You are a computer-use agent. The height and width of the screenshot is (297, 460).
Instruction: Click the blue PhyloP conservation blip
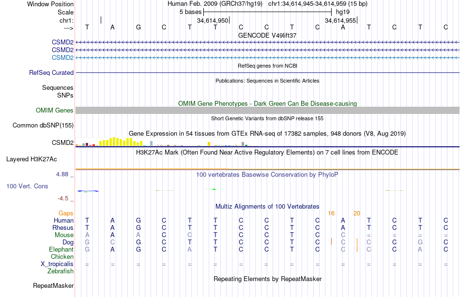[x=88, y=191]
